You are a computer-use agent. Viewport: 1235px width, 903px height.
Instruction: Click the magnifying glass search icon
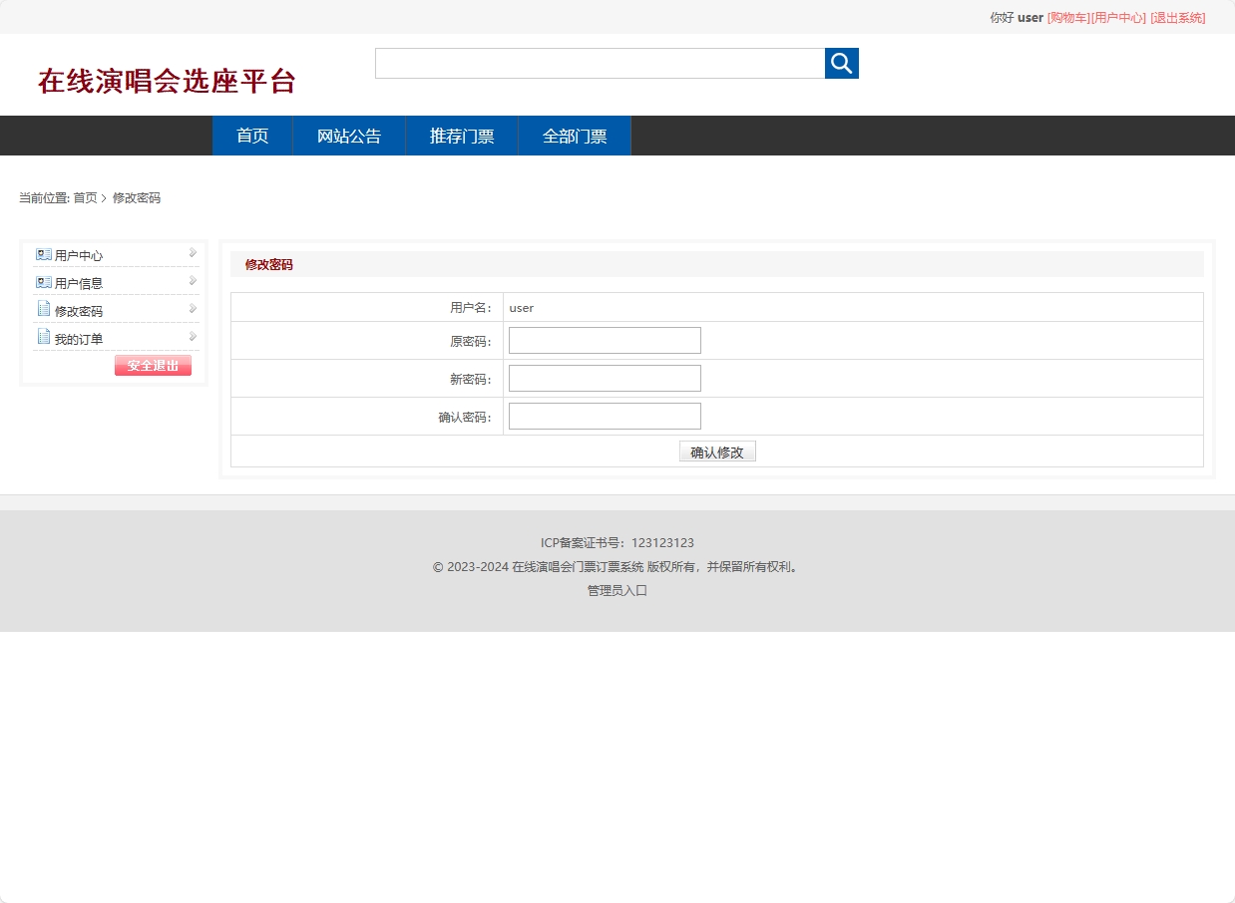[841, 63]
